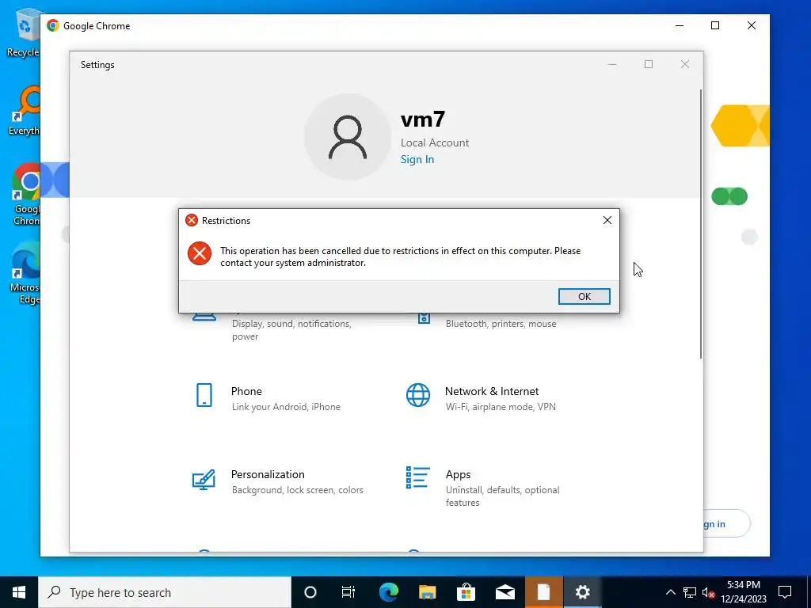This screenshot has height=608, width=811.
Task: Click the highlighted document app on taskbar
Action: point(543,592)
